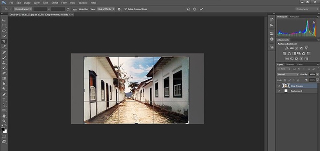Select the Type tool
This screenshot has height=151, width=320.
[4, 100]
